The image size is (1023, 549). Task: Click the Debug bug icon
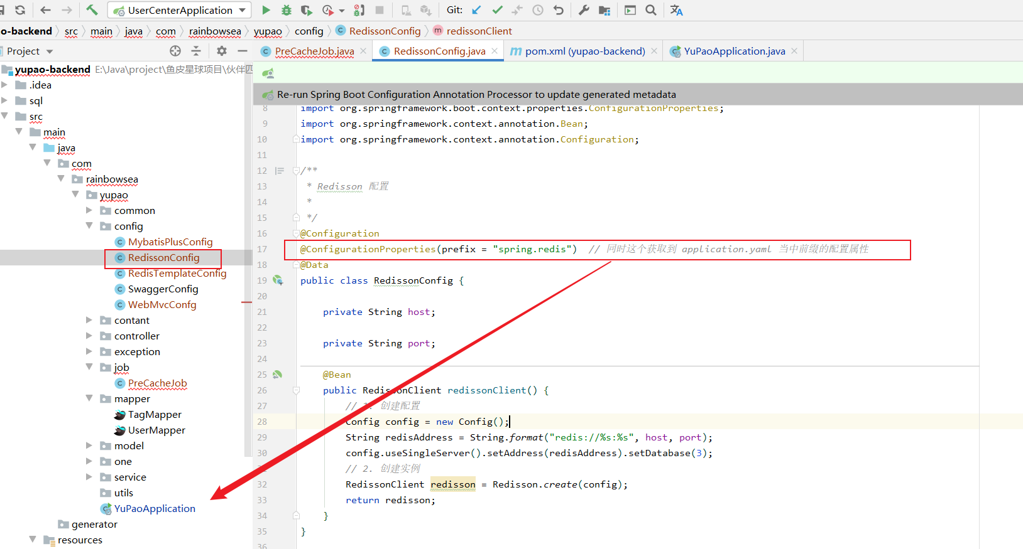(x=287, y=10)
